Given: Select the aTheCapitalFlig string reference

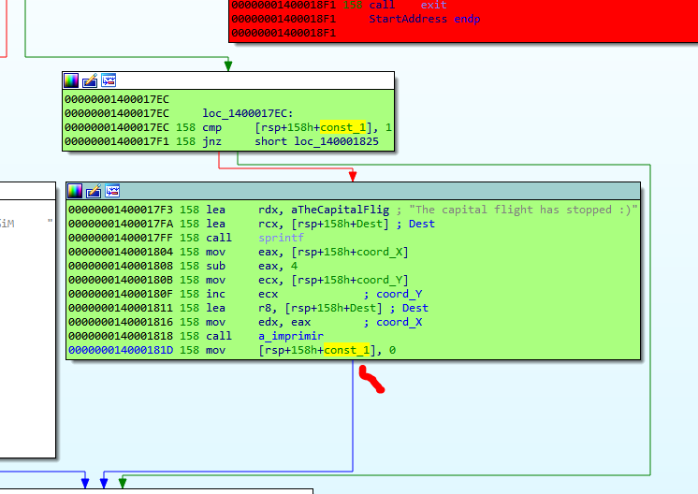Looking at the screenshot, I should [x=341, y=210].
